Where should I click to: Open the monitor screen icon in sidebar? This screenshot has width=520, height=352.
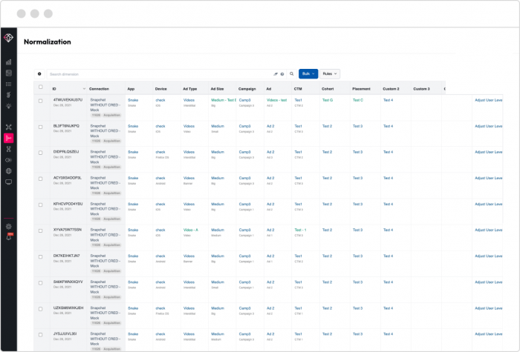pyautogui.click(x=9, y=182)
